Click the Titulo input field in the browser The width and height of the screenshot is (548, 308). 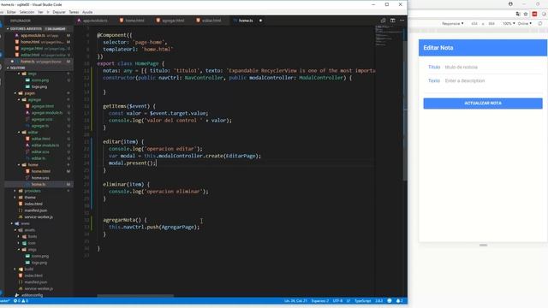click(x=493, y=67)
